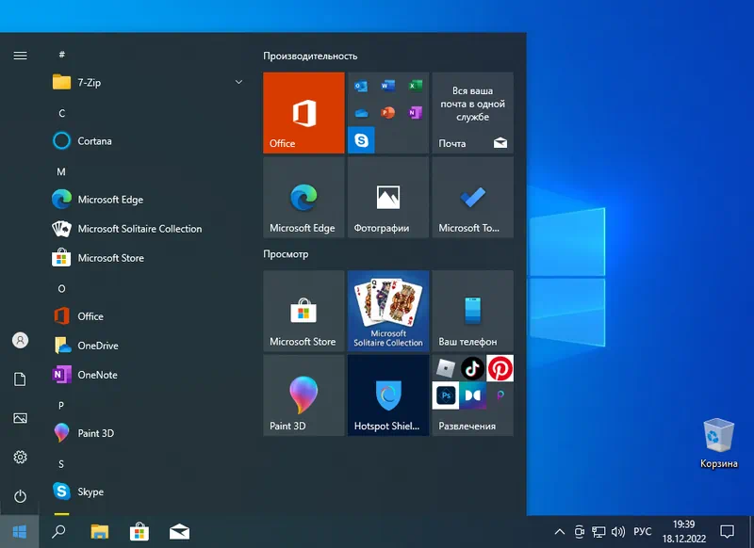
Task: Open the Microsoft To Do tile
Action: point(473,198)
